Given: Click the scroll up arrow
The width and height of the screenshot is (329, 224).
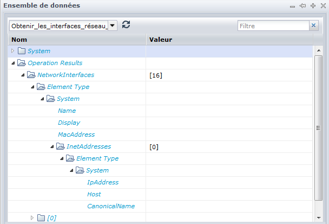Looking at the screenshot, I should (x=319, y=50).
